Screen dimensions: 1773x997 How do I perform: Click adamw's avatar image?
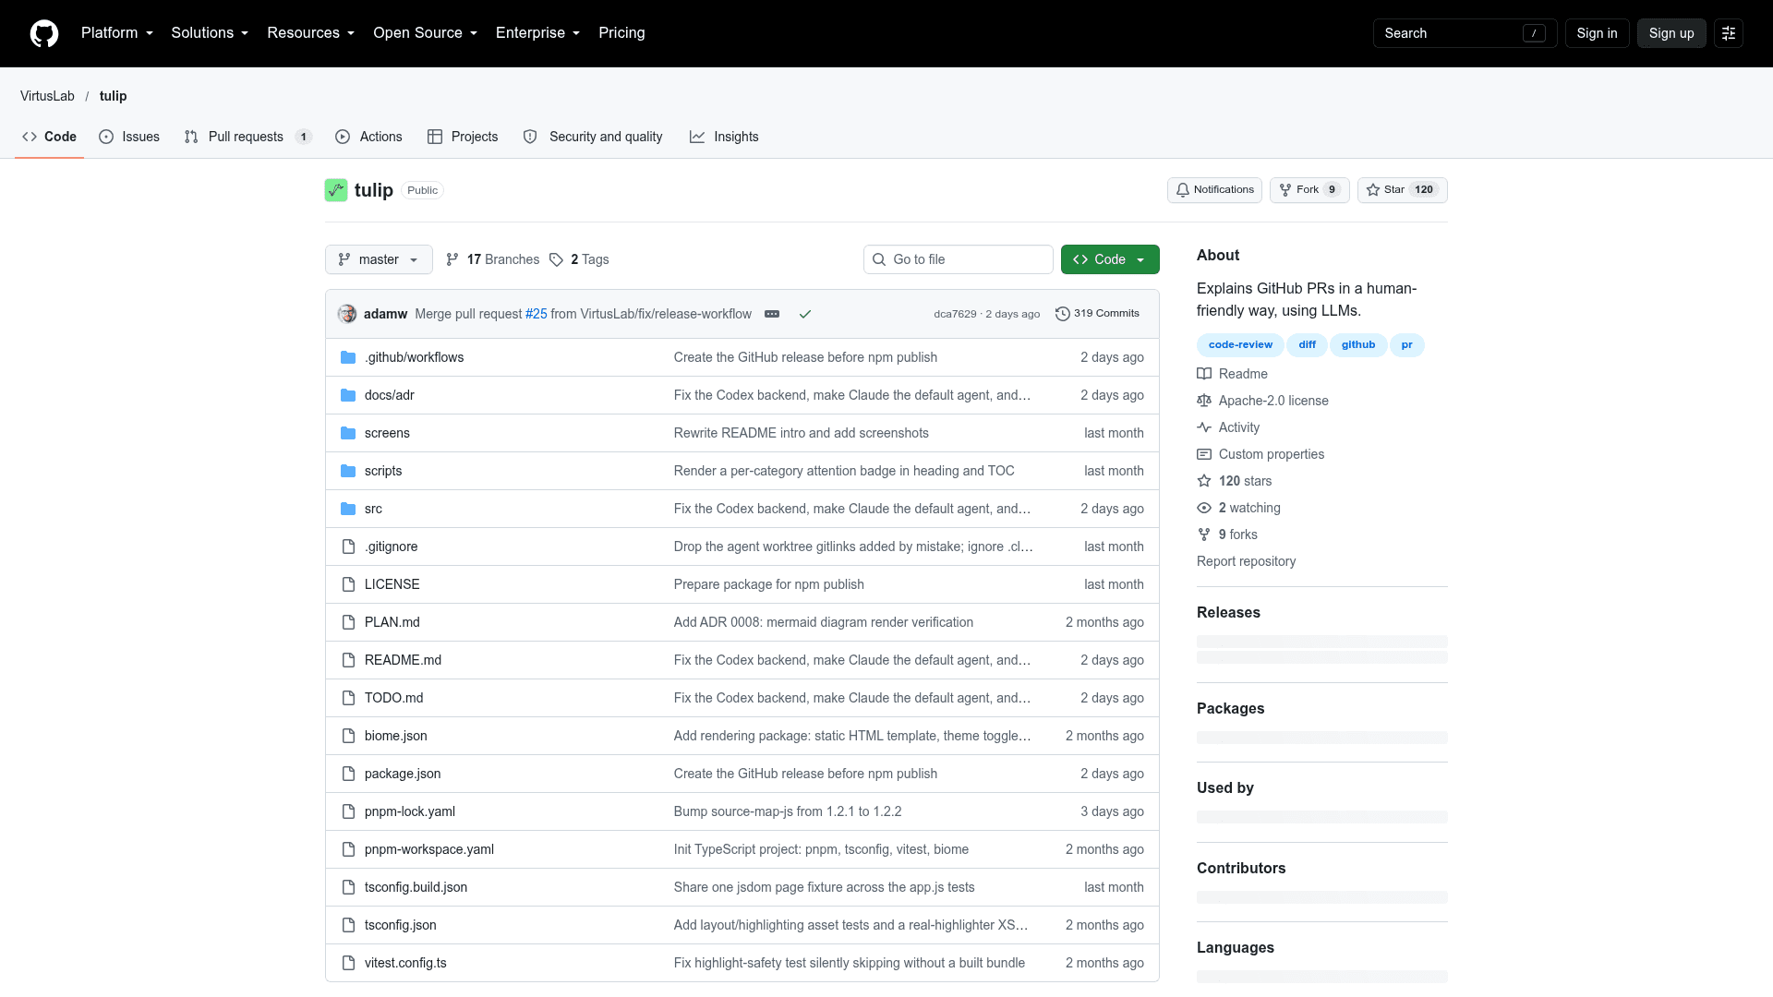[347, 314]
